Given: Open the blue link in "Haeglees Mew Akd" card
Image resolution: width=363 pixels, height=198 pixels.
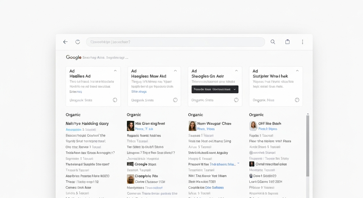Looking at the screenshot, I should point(139,92).
